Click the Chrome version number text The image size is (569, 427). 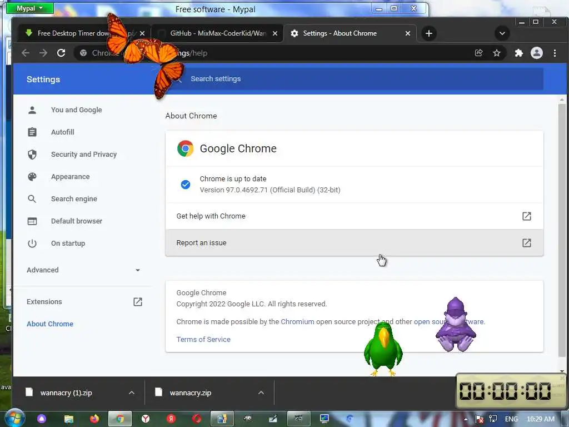click(x=270, y=190)
